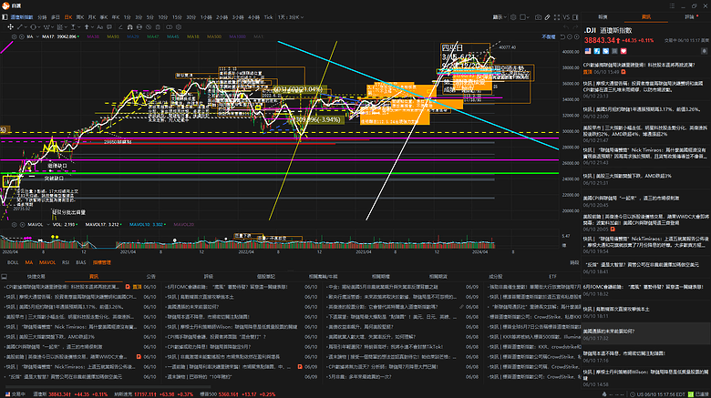711x398 pixels.
Task: Click the MA17 value label
Action: 60,36
